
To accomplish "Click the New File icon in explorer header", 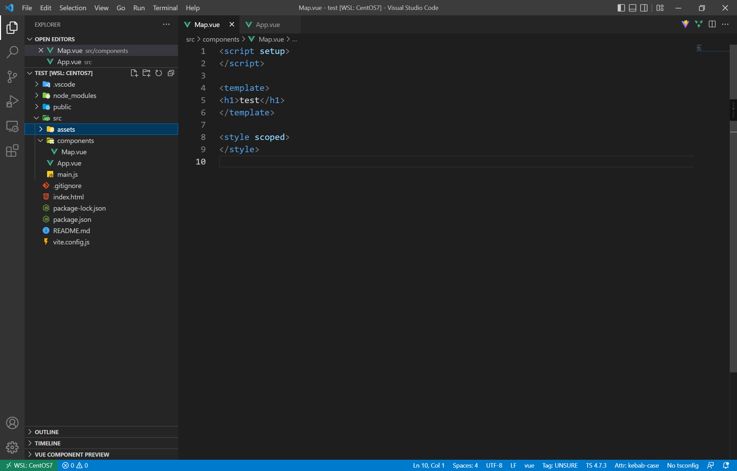I will 134,73.
